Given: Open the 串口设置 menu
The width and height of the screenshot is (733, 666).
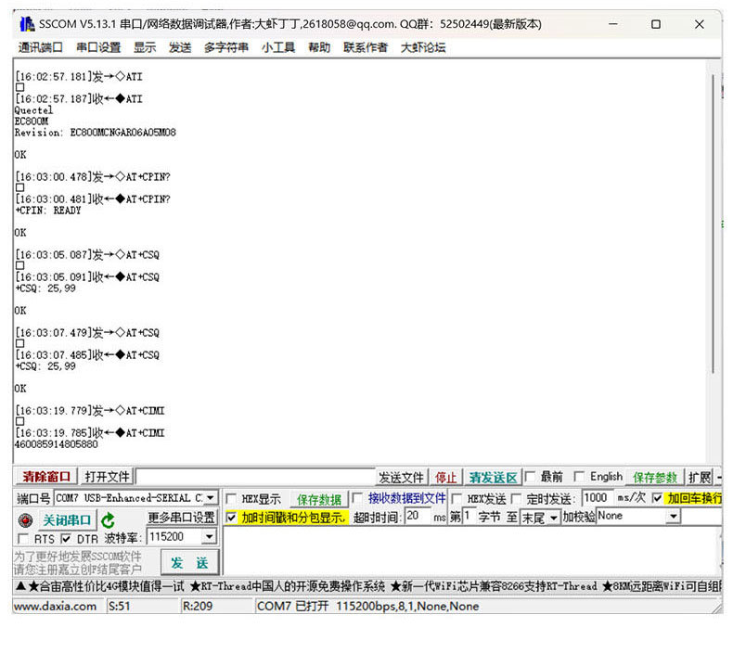Looking at the screenshot, I should tap(98, 47).
